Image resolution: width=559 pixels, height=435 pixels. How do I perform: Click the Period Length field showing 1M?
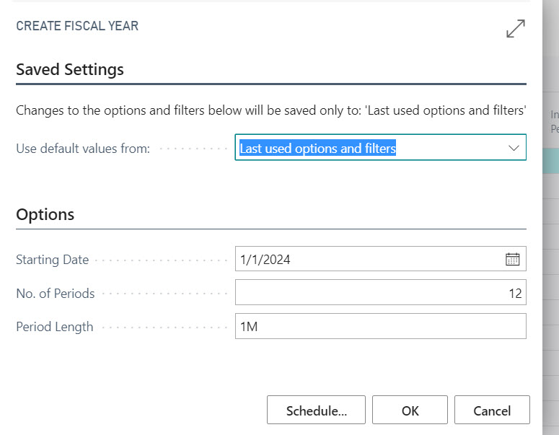coord(380,326)
